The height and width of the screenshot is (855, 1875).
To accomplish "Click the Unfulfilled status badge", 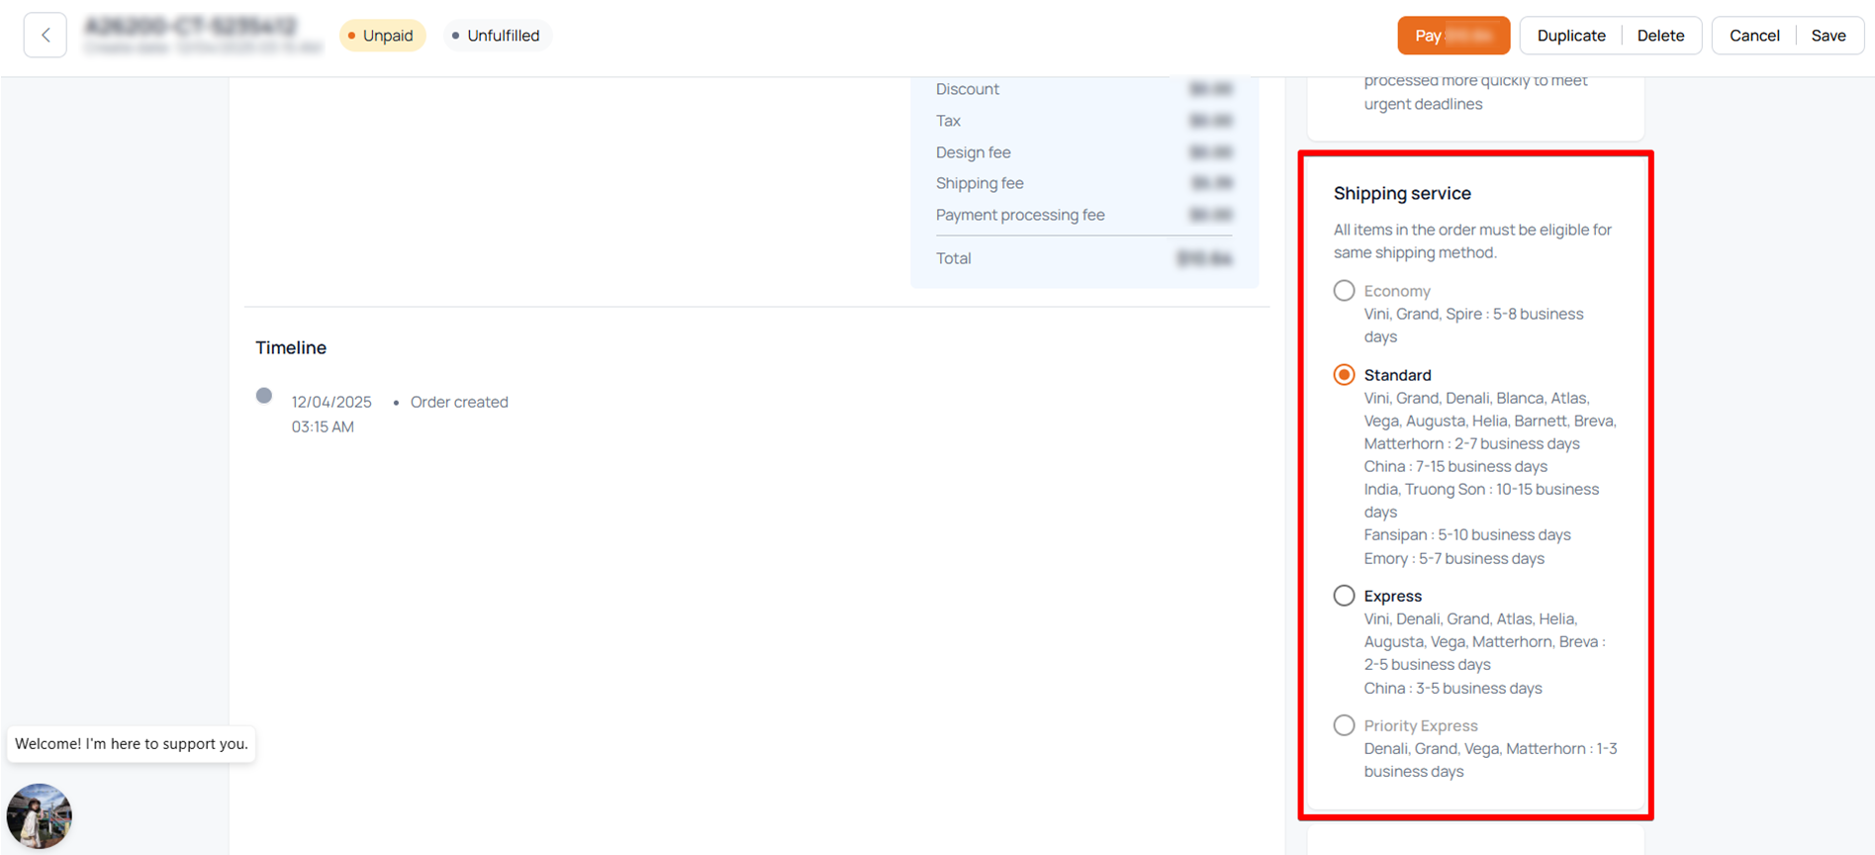I will point(496,36).
